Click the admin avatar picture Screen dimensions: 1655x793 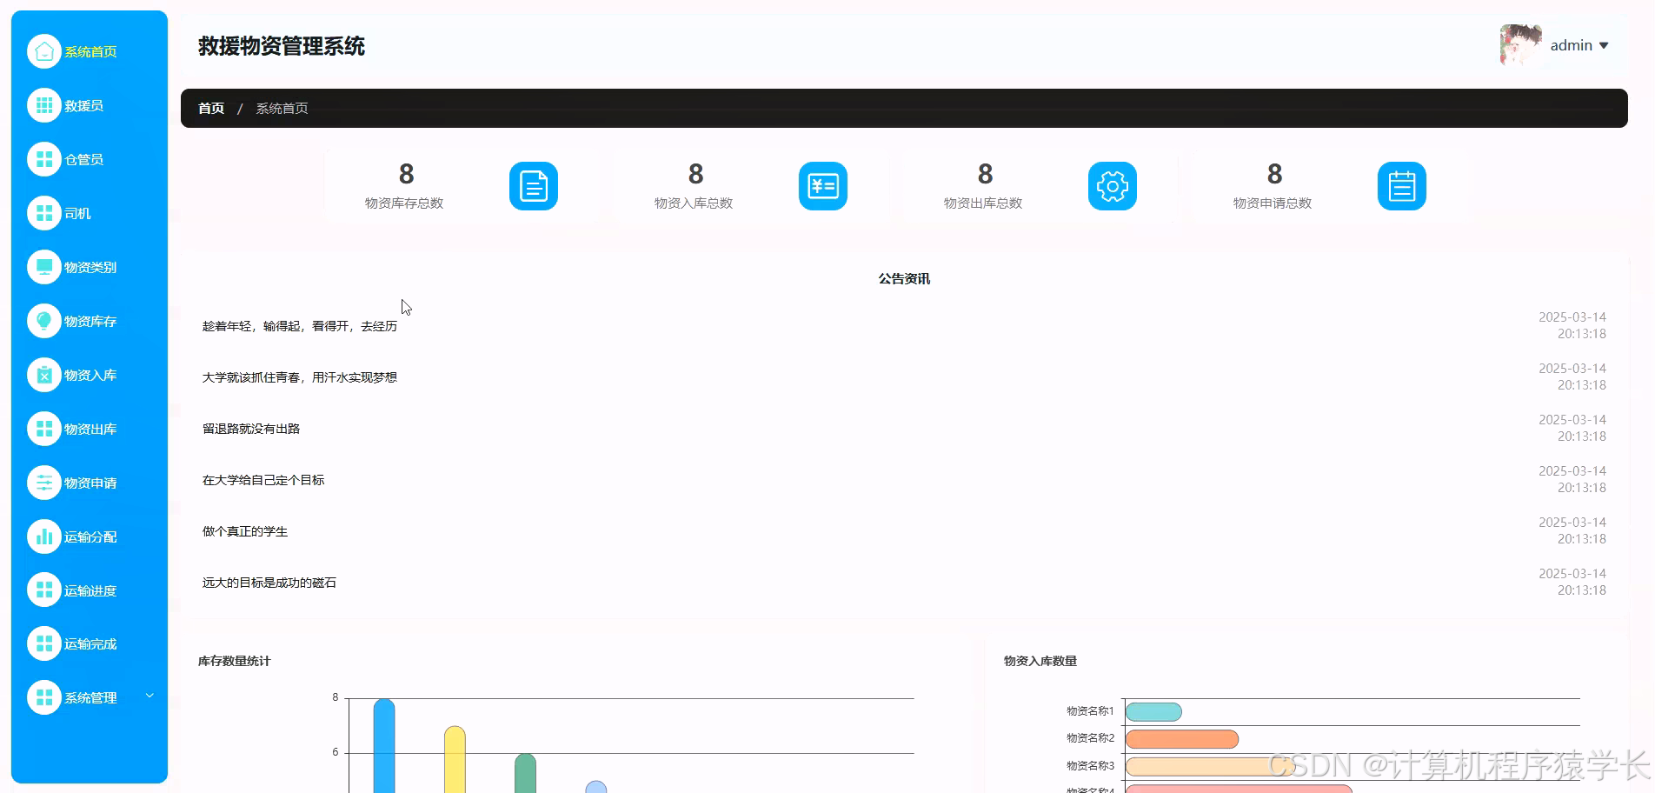point(1521,45)
